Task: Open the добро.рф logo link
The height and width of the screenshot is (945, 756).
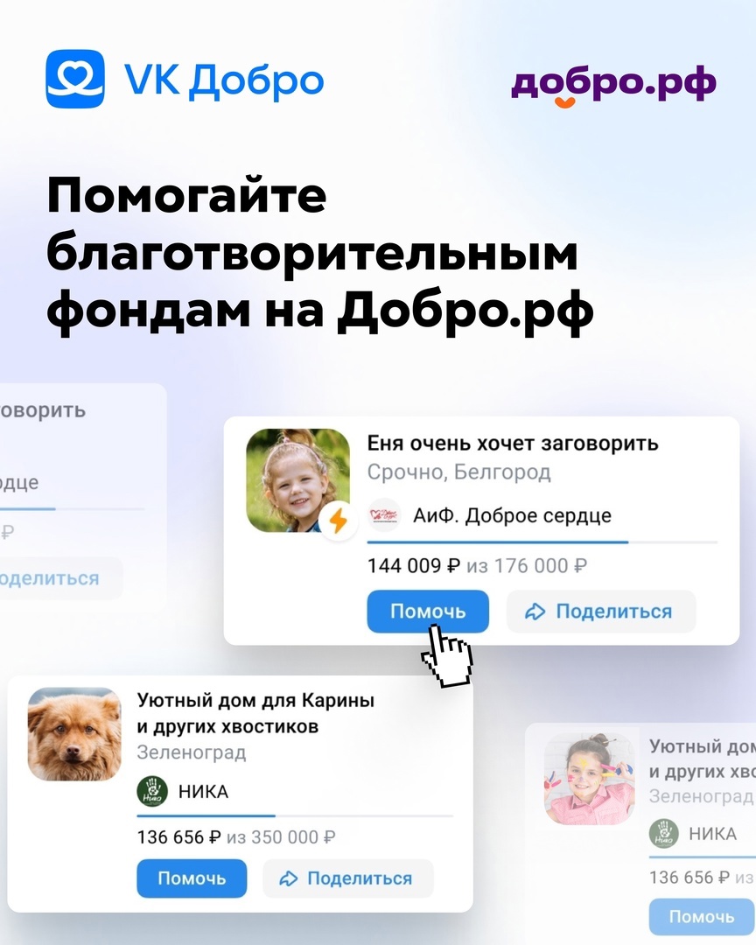Action: (x=613, y=86)
